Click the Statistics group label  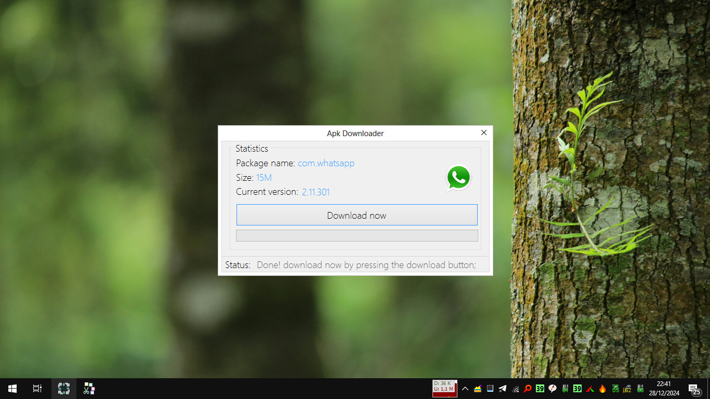(252, 149)
